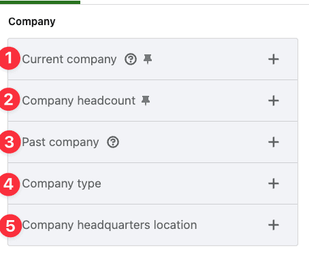Image resolution: width=309 pixels, height=267 pixels.
Task: Select the Current company filter label
Action: point(69,60)
